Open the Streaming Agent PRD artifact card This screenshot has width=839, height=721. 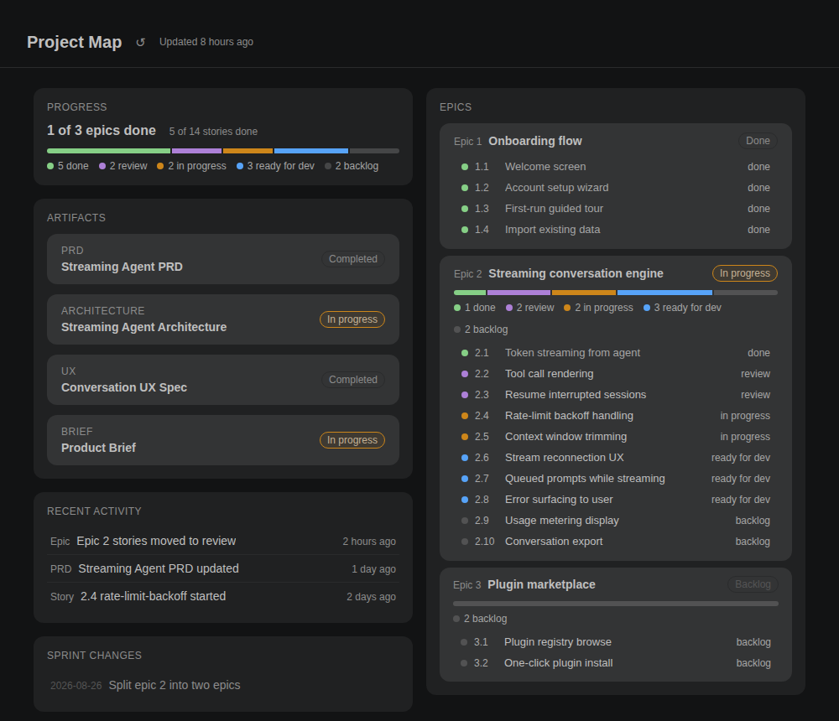(x=222, y=259)
